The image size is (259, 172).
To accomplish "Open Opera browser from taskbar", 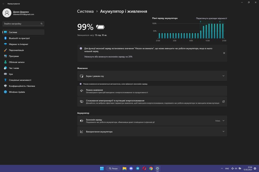I will point(144,168).
